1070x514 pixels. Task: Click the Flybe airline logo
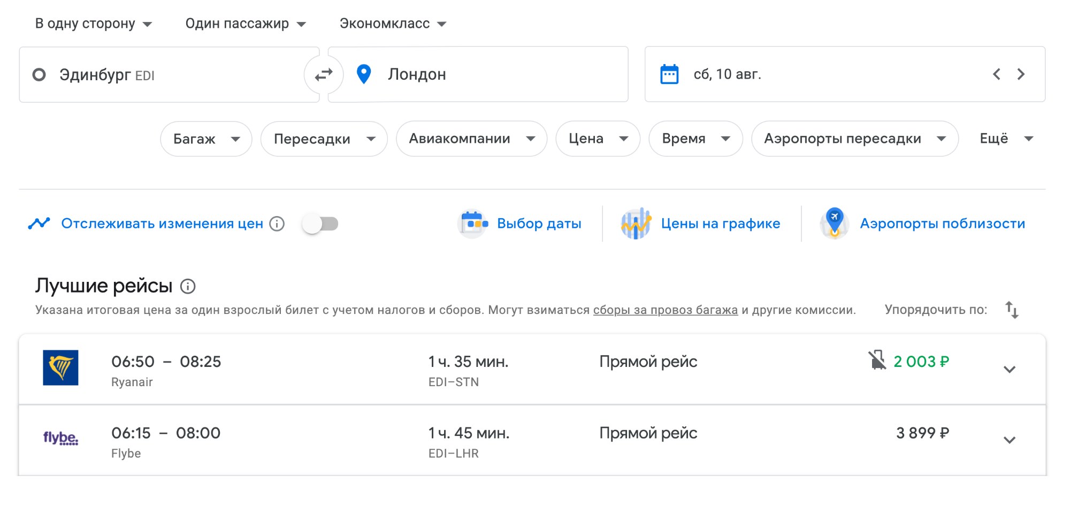click(60, 439)
